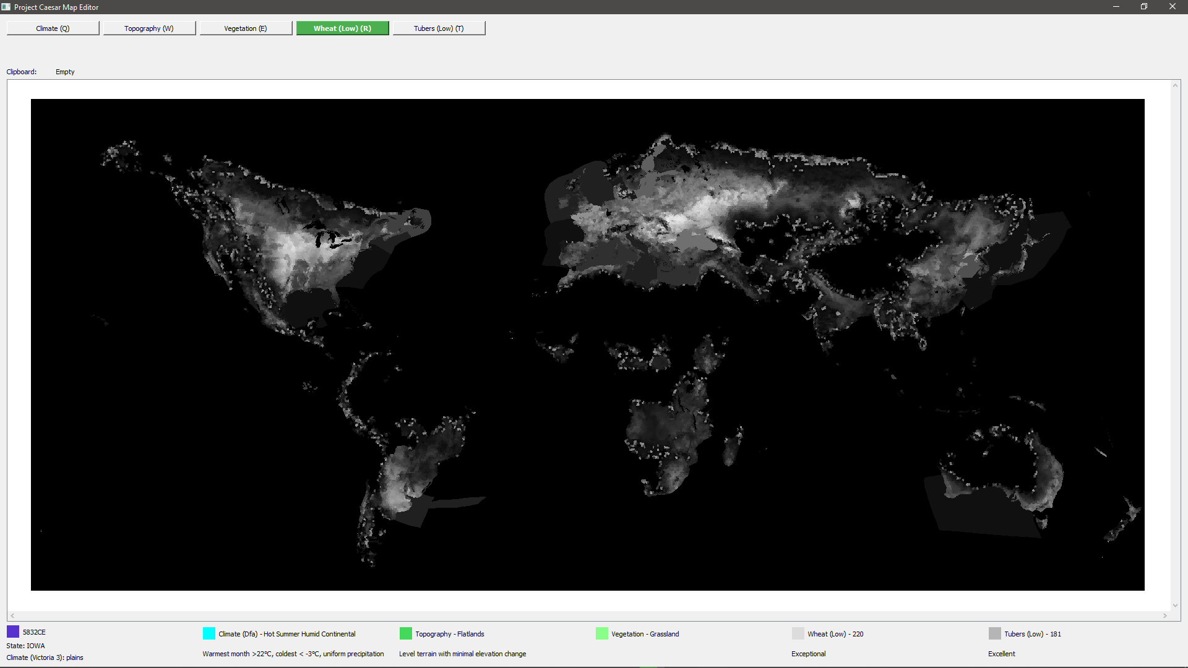Click 'Climate (Dfa) - Hot Summer Humid Continental' text
The width and height of the screenshot is (1188, 668).
click(x=287, y=634)
